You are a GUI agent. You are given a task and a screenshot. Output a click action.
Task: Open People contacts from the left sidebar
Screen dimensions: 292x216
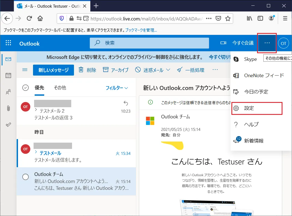[8, 92]
